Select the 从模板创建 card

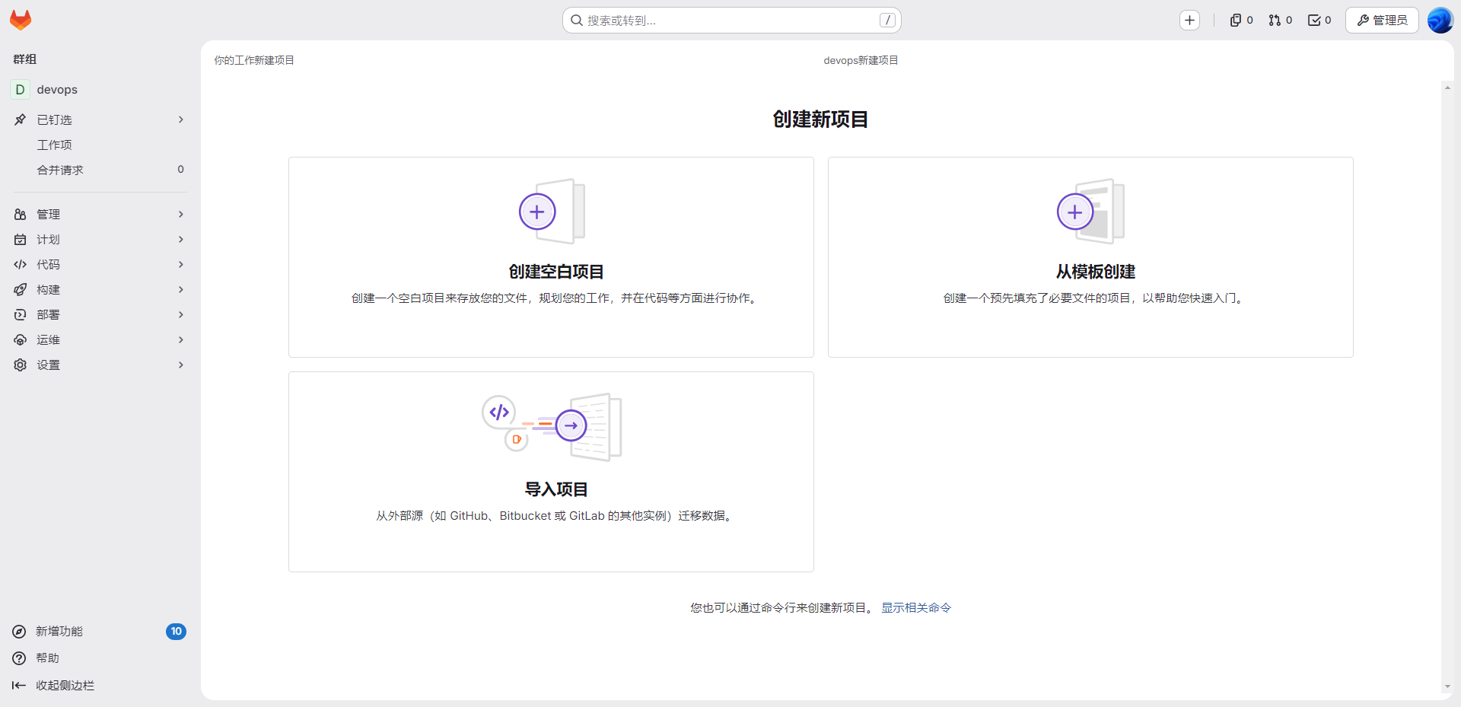pos(1090,257)
